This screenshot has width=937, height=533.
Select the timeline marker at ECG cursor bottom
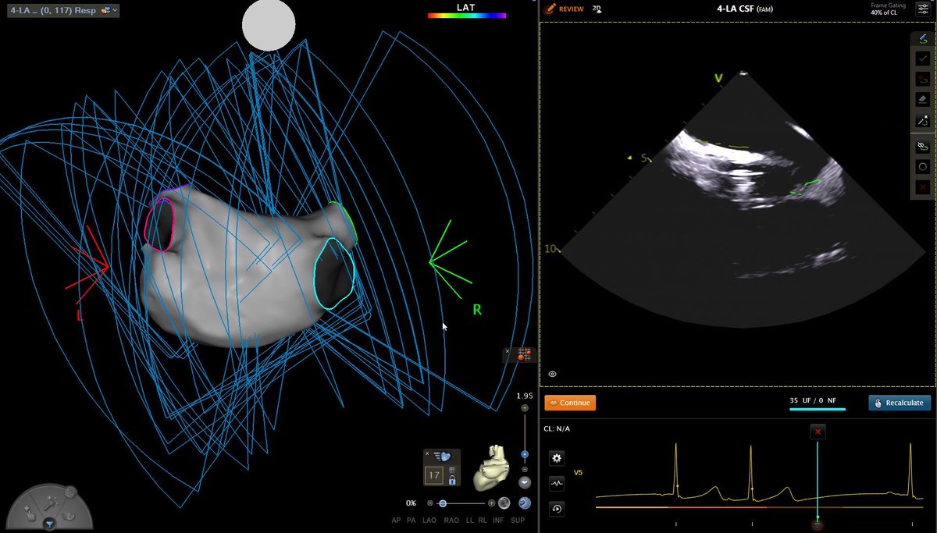(818, 524)
